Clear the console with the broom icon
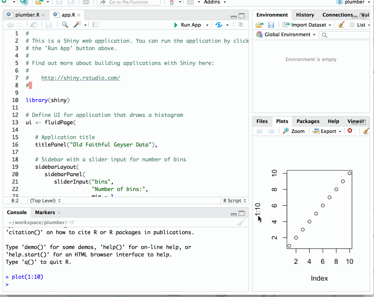Image resolution: width=374 pixels, height=297 pixels. 241,222
